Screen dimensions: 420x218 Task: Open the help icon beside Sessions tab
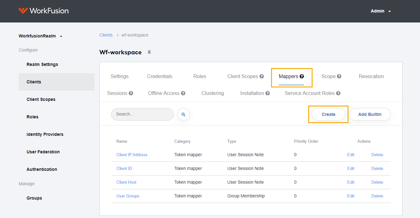(x=131, y=93)
